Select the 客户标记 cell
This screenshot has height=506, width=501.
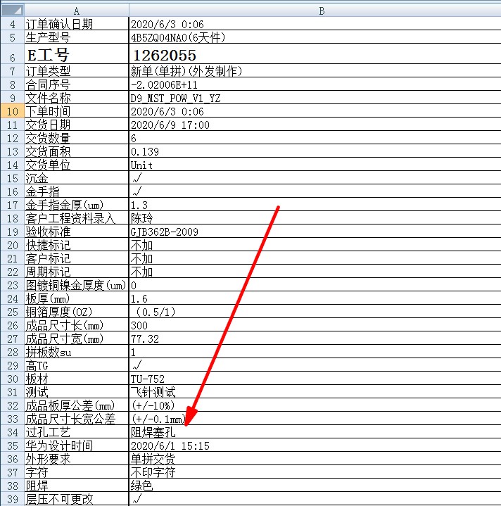[77, 258]
